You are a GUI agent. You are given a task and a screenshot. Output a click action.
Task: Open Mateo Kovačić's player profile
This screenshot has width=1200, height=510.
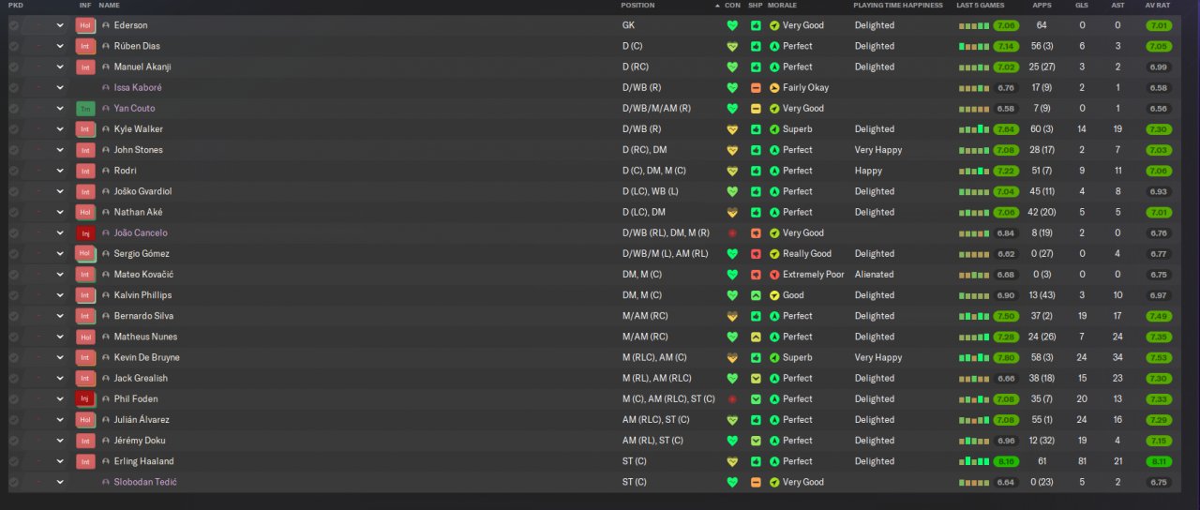pos(143,275)
